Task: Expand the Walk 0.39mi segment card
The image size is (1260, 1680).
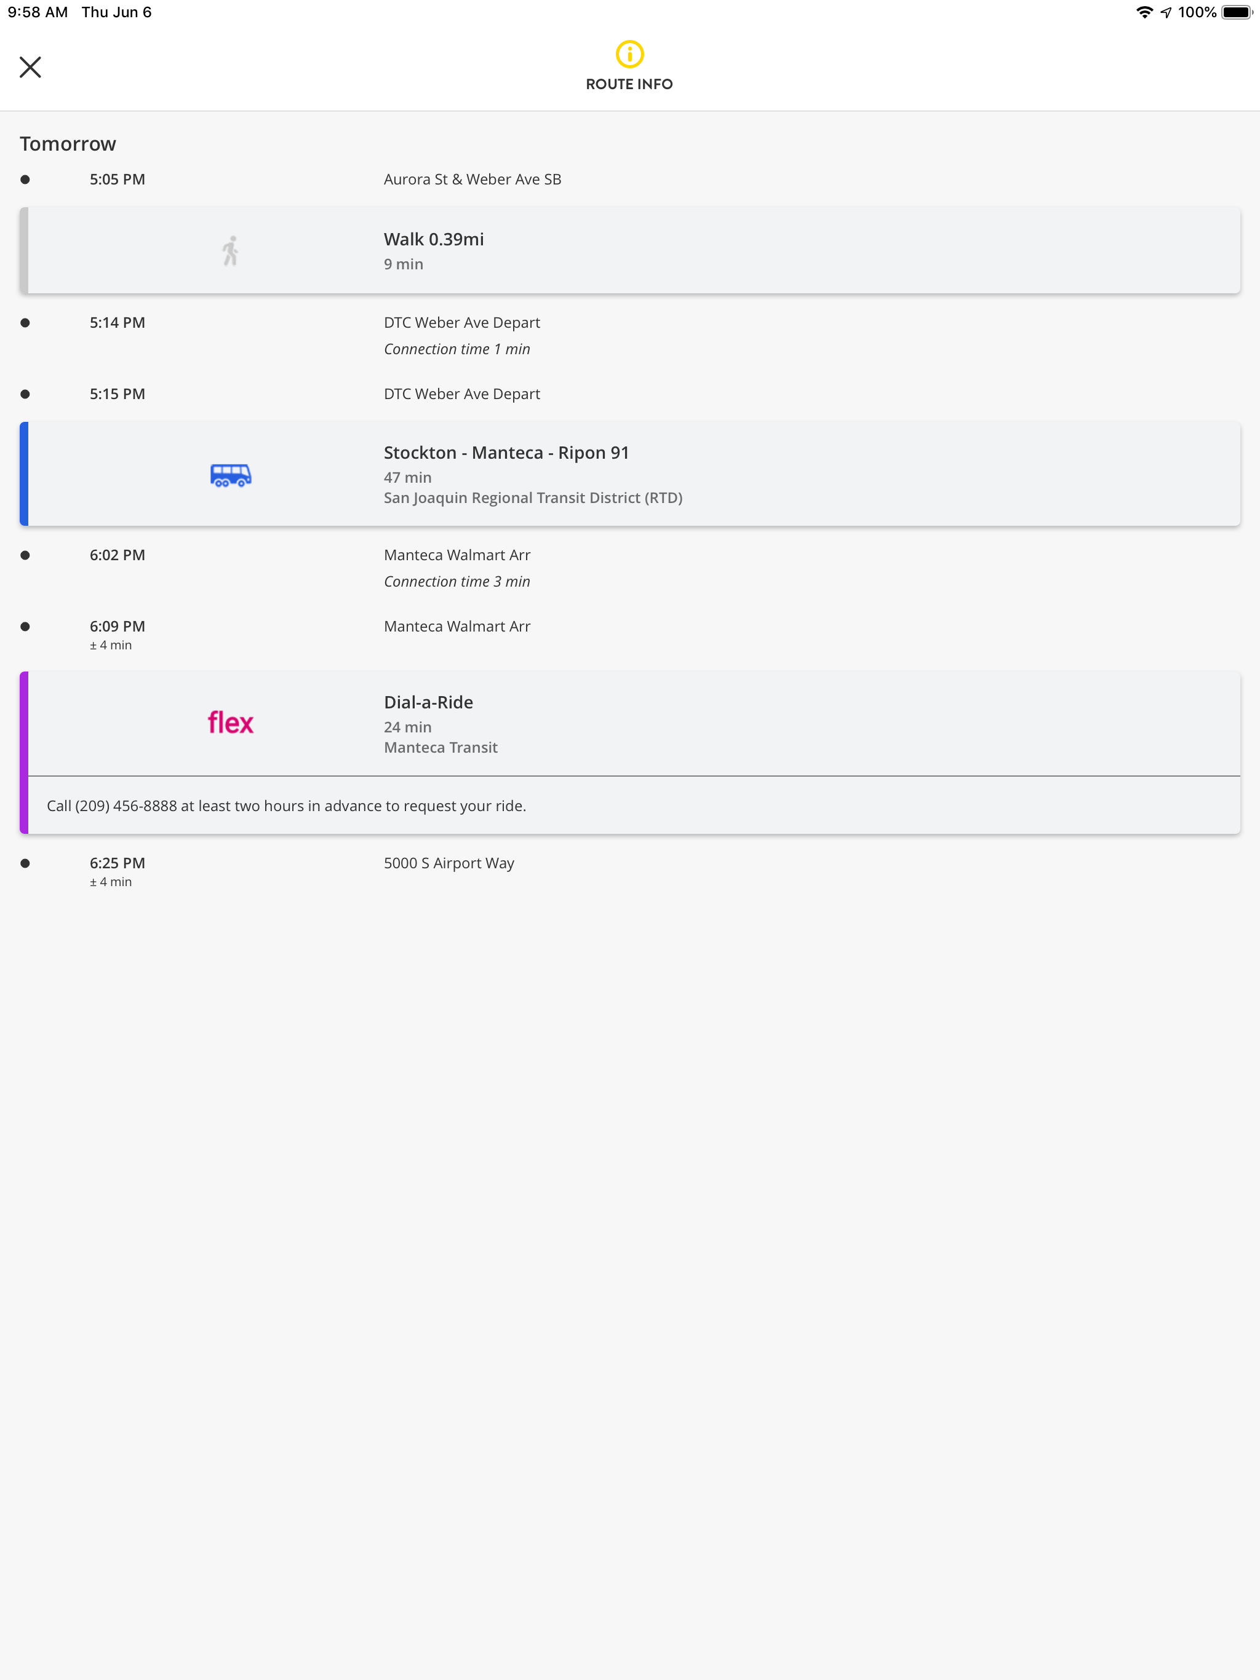Action: [x=629, y=250]
